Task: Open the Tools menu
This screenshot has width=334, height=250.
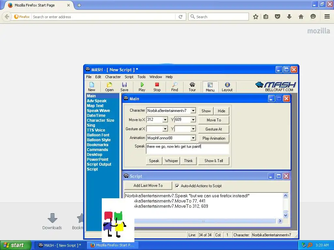Action: click(142, 77)
